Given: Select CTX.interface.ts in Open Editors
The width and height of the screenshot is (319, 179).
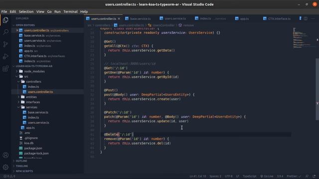Looking at the screenshot, I should [35, 56].
